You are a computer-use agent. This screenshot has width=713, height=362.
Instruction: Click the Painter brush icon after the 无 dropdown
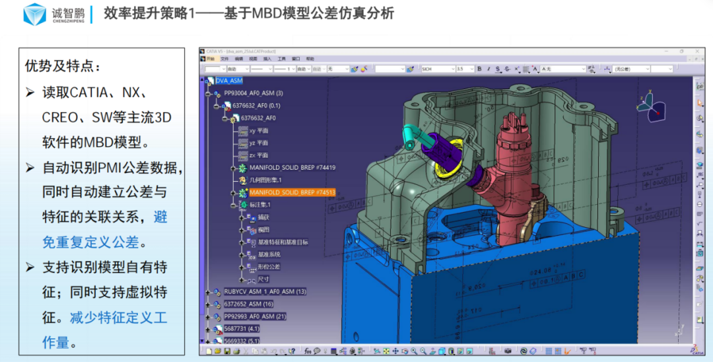[x=355, y=69]
